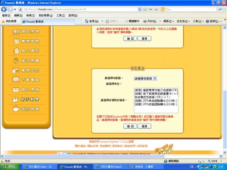Click the 個人資料 document icon
This screenshot has height=170, width=227.
click(16, 51)
